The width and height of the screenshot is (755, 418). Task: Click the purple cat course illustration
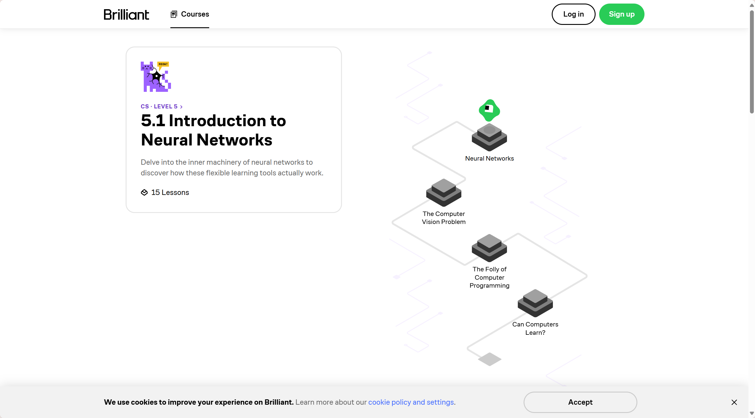[156, 77]
